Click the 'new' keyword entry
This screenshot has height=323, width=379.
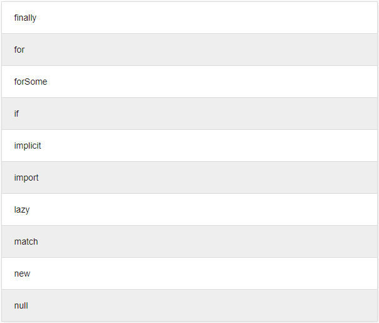point(22,273)
